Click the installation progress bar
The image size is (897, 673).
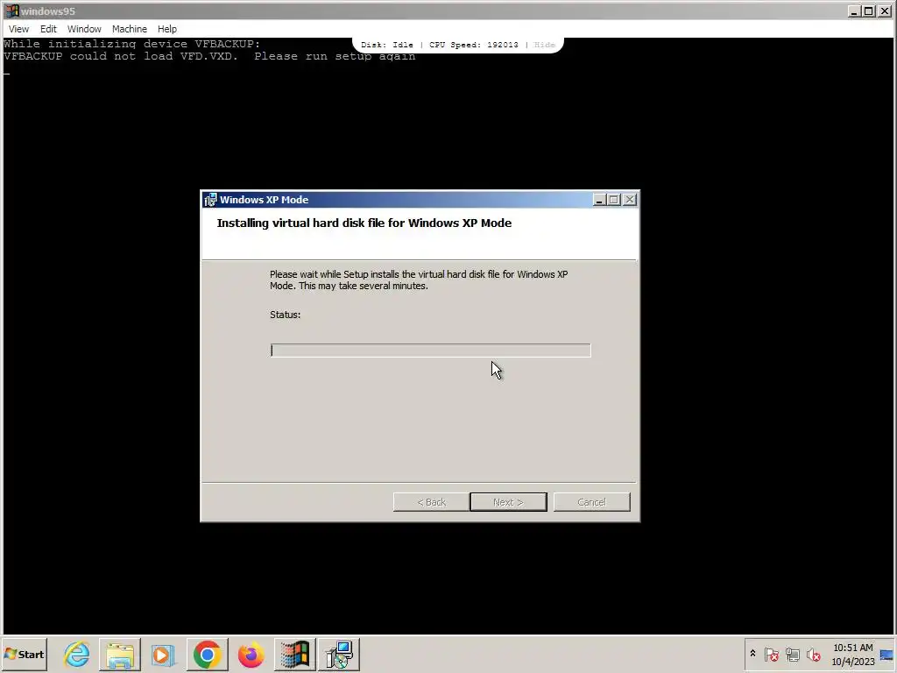(x=430, y=351)
